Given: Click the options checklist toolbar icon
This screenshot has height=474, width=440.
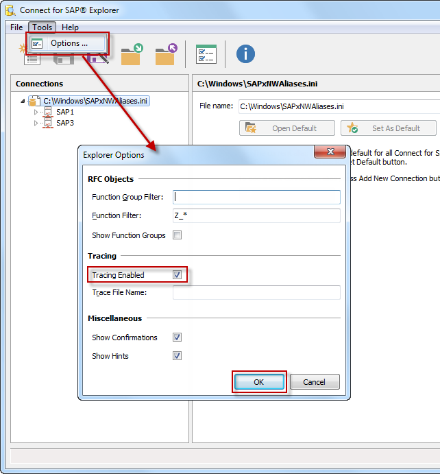Looking at the screenshot, I should click(x=206, y=54).
